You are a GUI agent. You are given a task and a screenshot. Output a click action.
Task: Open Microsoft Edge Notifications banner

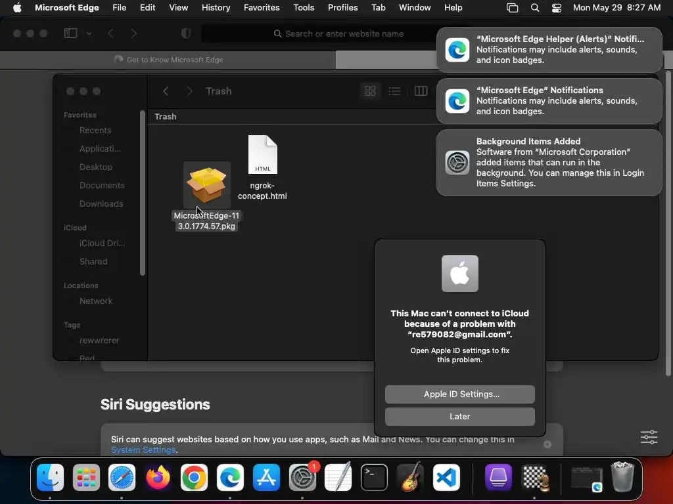549,101
